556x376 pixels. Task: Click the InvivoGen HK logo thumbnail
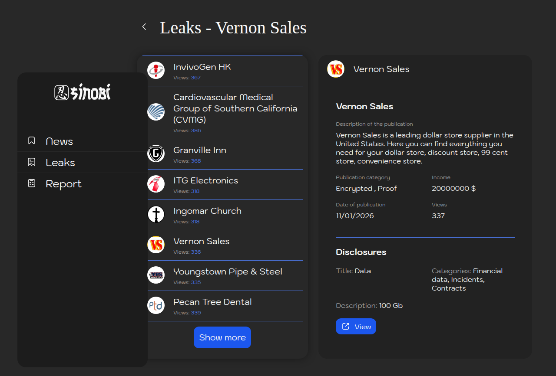tap(156, 70)
